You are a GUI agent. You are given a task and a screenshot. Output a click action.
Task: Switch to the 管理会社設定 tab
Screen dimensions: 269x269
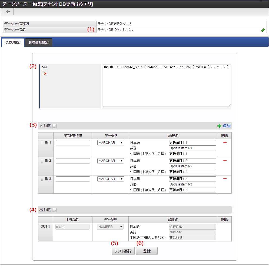38,42
